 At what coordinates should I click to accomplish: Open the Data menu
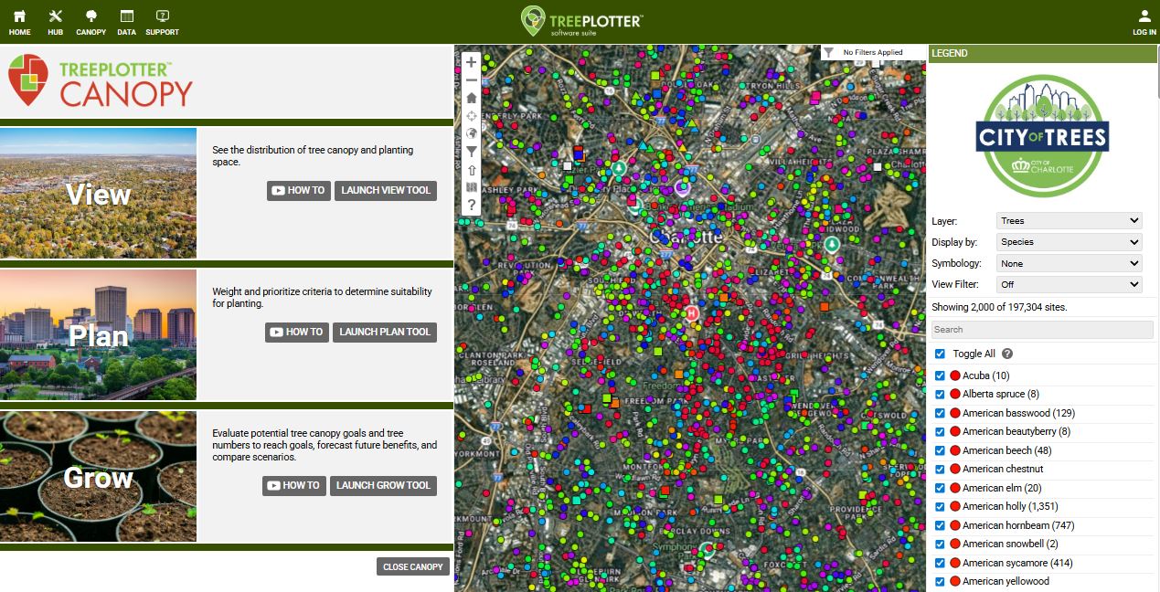coord(126,22)
